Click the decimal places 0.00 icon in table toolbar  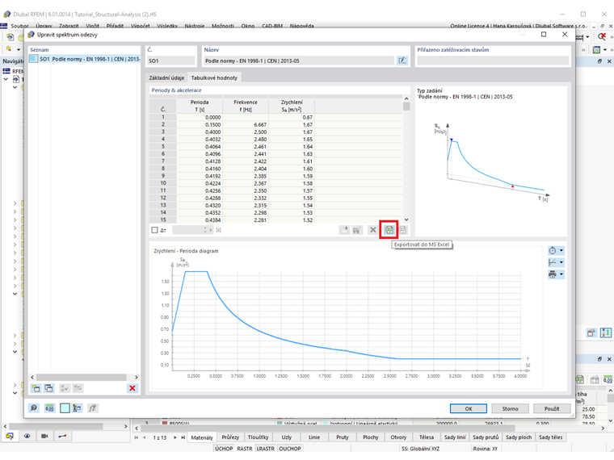pyautogui.click(x=608, y=379)
